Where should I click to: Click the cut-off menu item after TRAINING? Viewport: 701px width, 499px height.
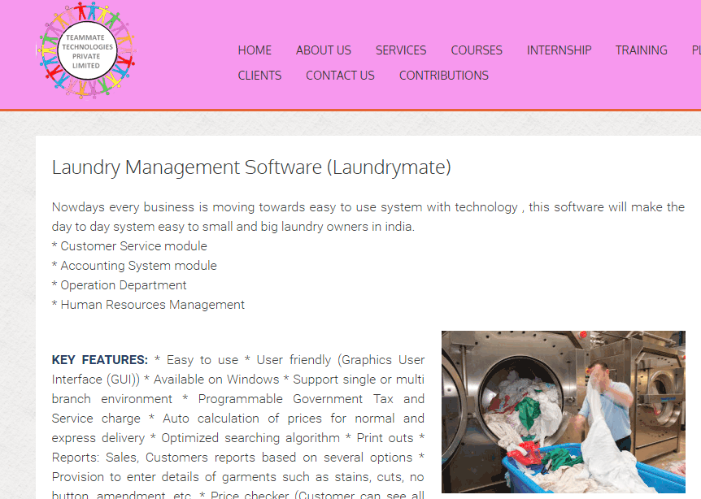695,50
